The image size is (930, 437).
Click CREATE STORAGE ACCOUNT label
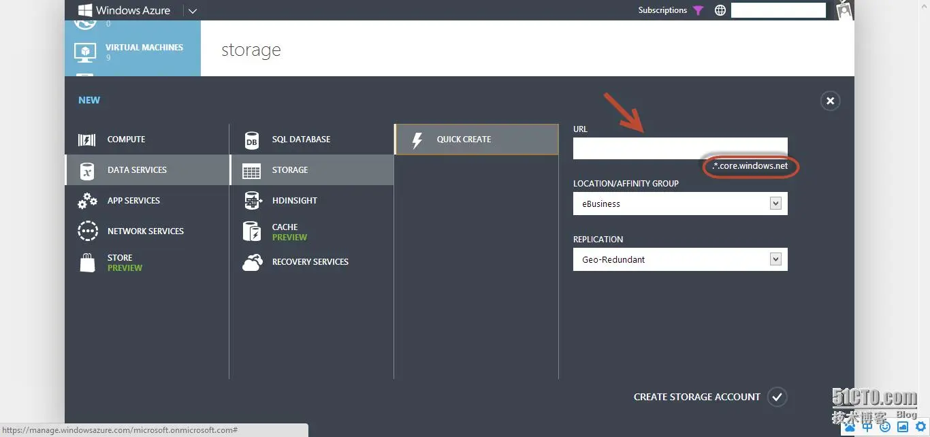[x=696, y=397]
